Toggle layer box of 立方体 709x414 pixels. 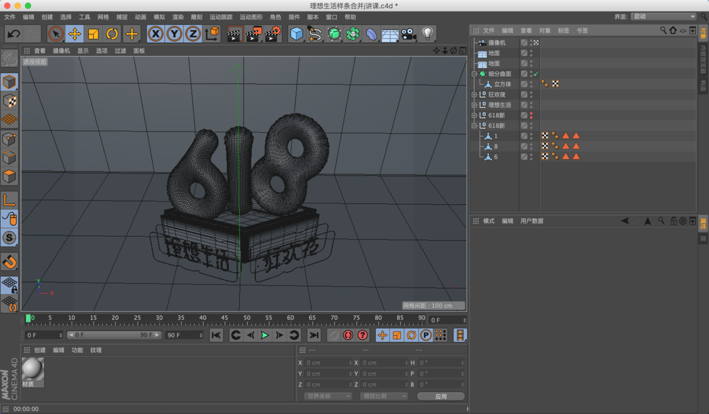pos(524,84)
